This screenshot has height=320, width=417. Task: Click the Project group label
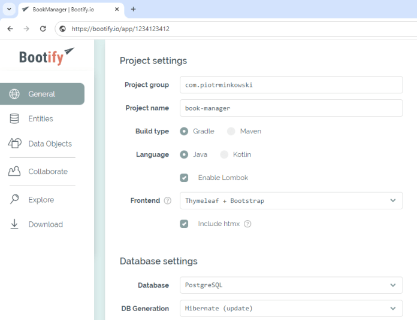tap(147, 85)
